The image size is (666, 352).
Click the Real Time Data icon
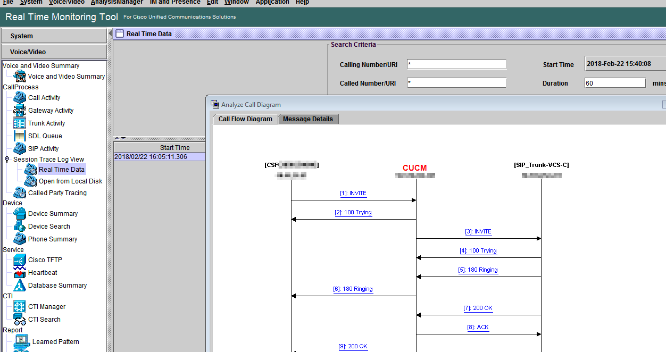pos(30,170)
